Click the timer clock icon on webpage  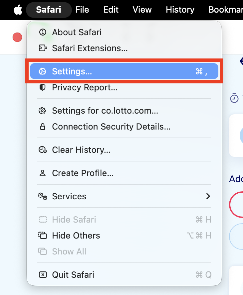pyautogui.click(x=234, y=98)
